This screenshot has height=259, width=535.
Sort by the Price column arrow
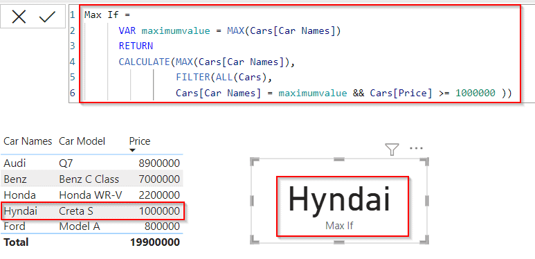pos(132,150)
